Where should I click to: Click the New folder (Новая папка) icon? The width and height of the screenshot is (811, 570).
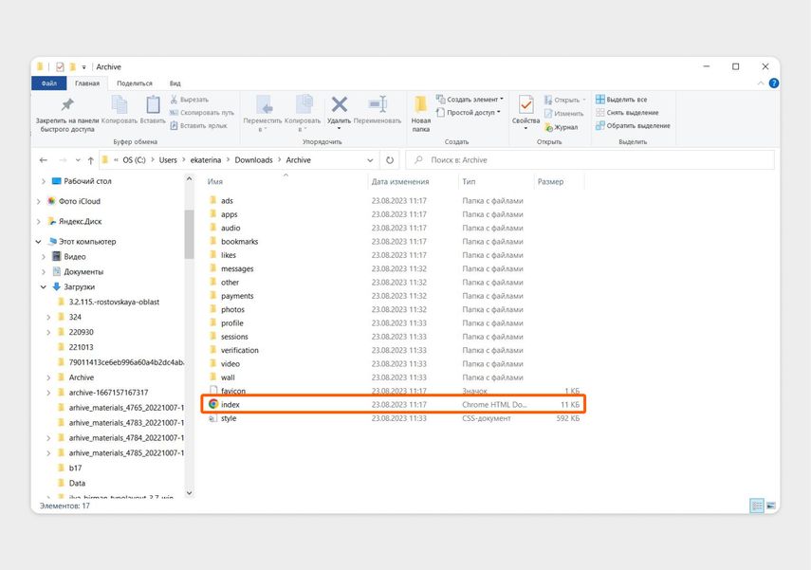coord(420,104)
